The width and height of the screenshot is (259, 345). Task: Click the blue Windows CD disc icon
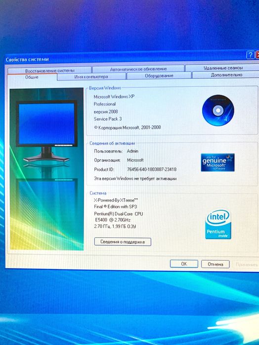[x=218, y=111]
